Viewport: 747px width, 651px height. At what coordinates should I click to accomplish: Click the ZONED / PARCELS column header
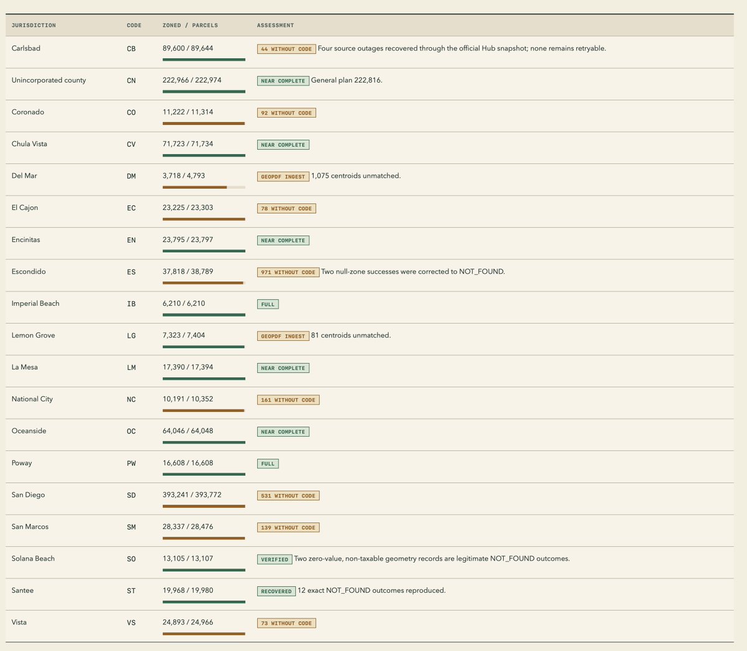(190, 25)
